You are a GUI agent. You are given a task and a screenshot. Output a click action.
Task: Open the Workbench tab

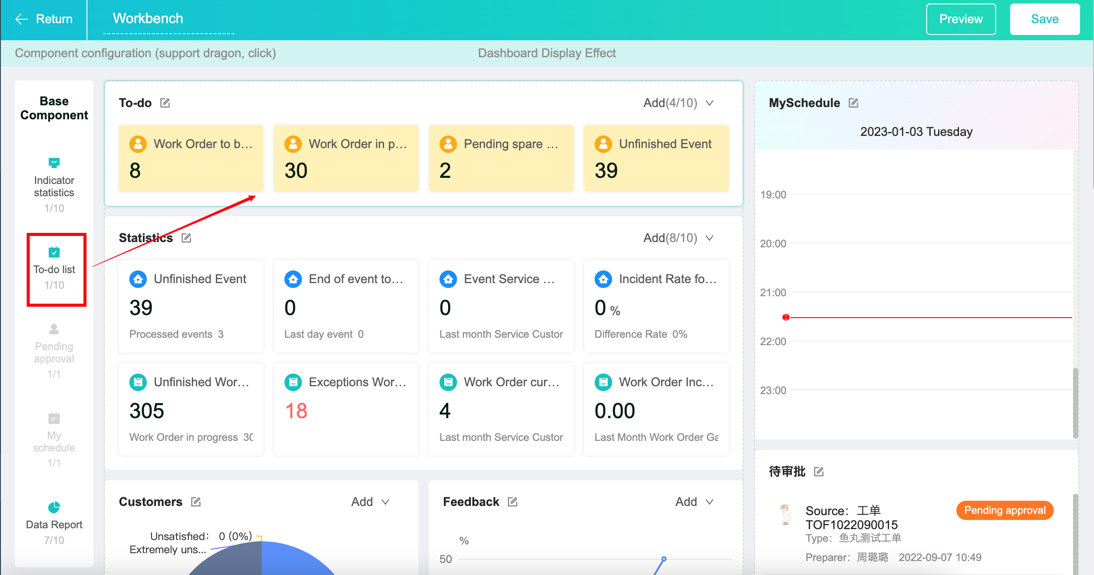(148, 18)
